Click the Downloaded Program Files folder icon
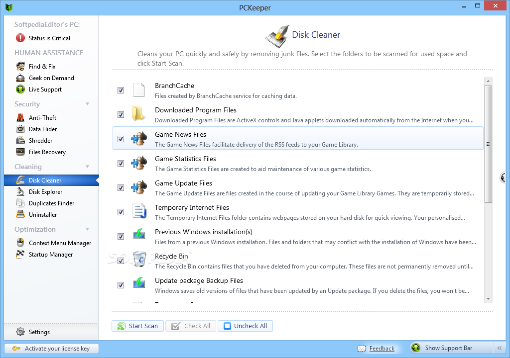 pyautogui.click(x=138, y=114)
